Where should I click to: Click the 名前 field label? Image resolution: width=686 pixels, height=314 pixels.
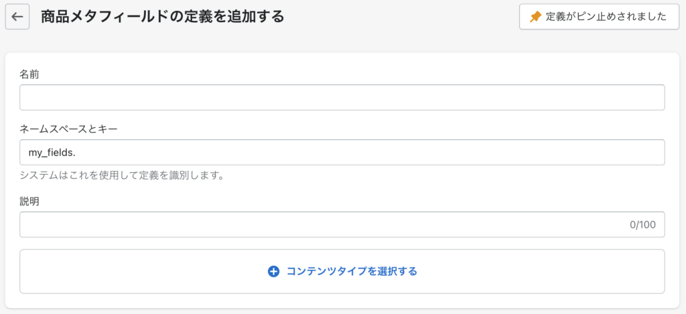[x=29, y=75]
